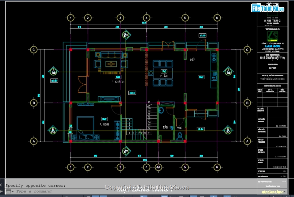Close the command line window
The width and height of the screenshot is (294, 197).
[x=1, y=185]
